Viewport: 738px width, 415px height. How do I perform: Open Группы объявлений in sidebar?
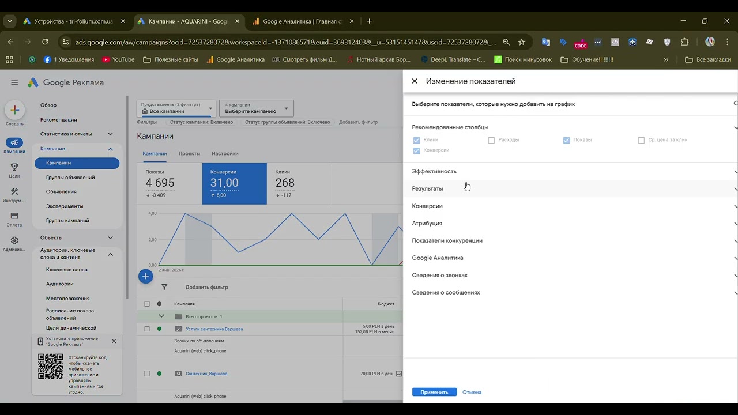pos(70,178)
